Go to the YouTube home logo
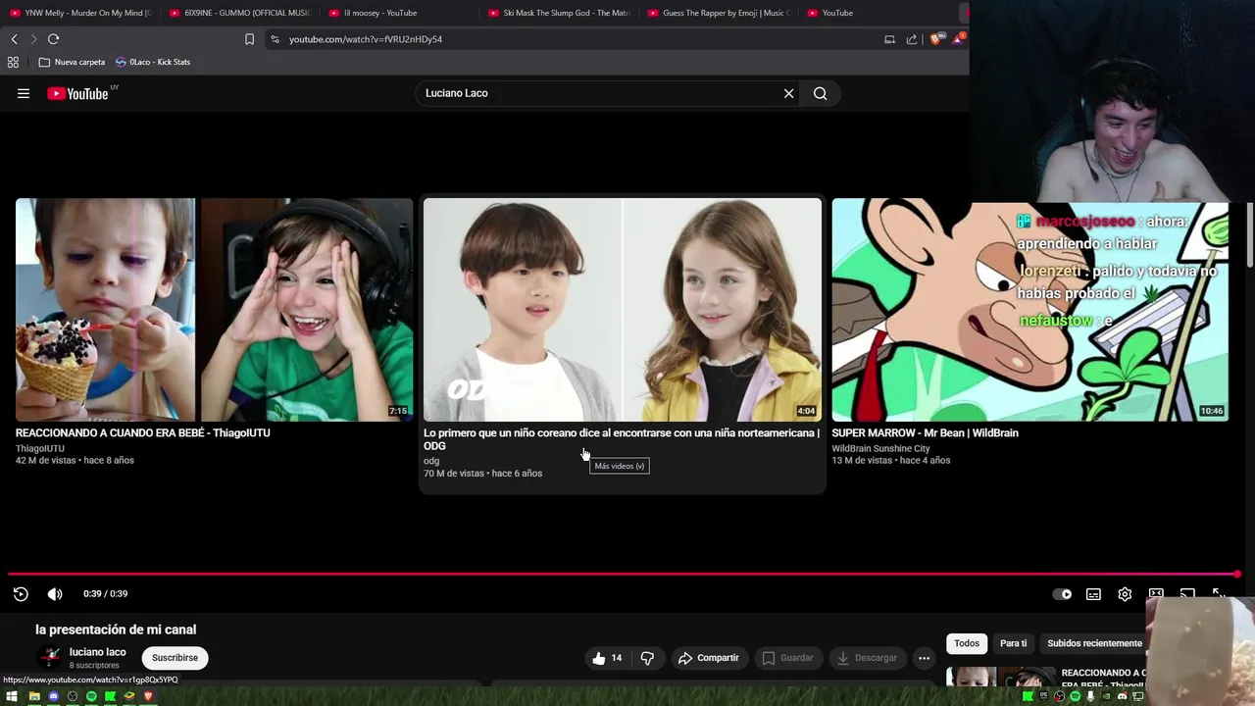The height and width of the screenshot is (706, 1255). pyautogui.click(x=77, y=93)
